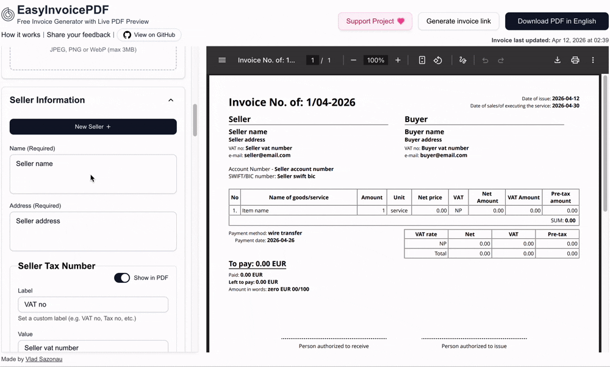The image size is (610, 367).
Task: Add a New Seller
Action: pyautogui.click(x=93, y=126)
